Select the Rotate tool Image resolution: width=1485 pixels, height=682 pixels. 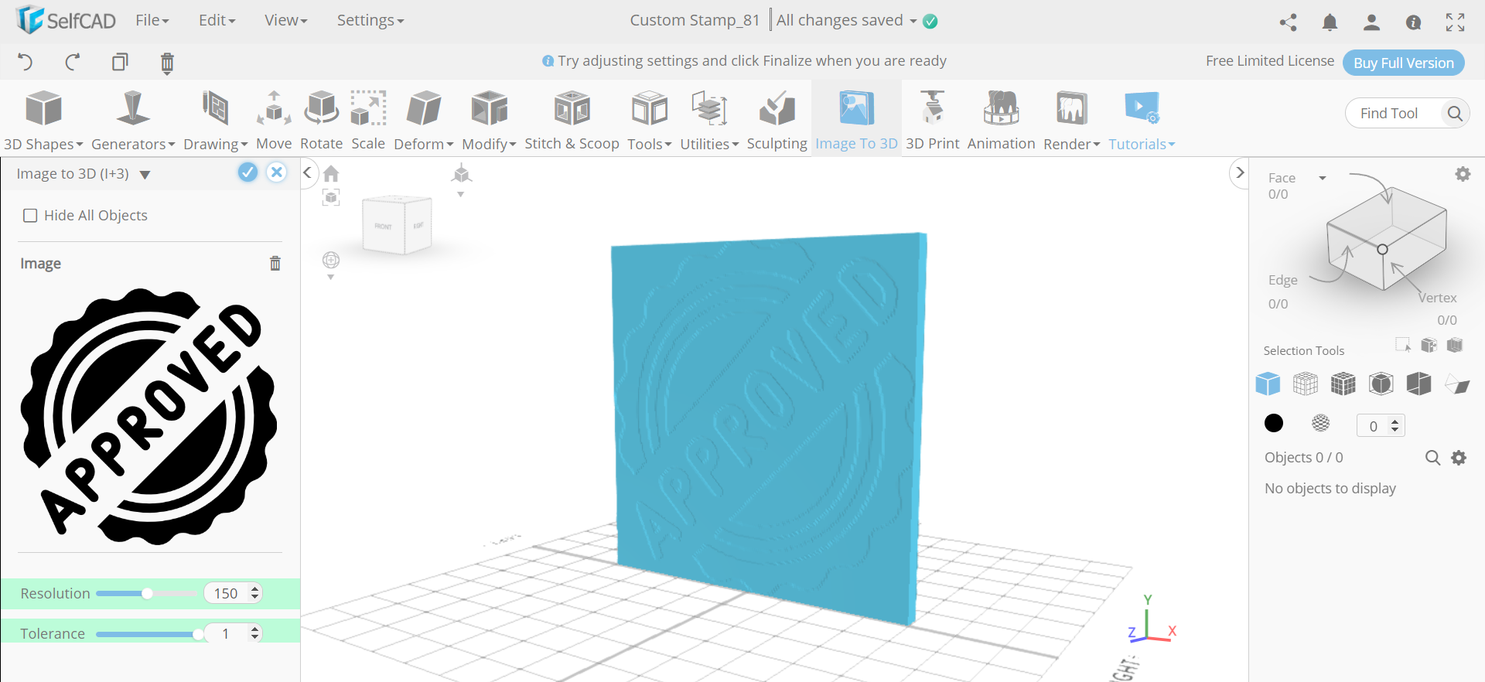[x=321, y=120]
